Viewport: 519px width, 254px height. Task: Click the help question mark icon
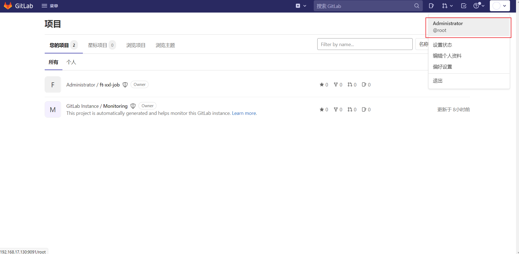pyautogui.click(x=477, y=6)
